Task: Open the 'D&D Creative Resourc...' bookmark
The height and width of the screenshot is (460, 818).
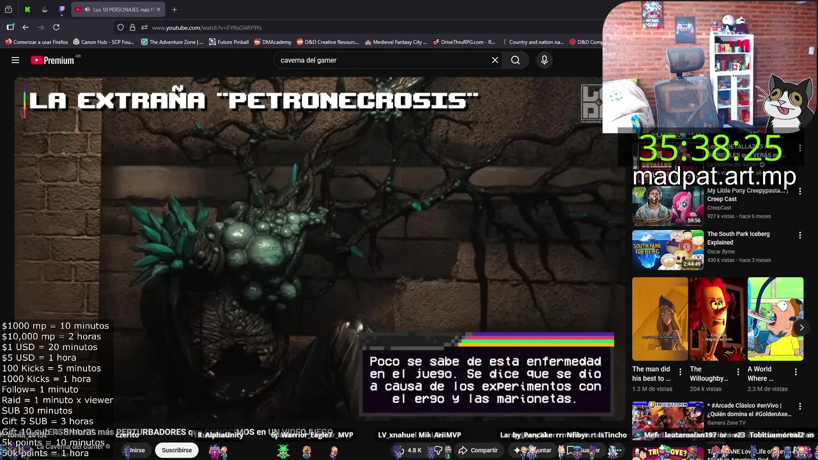Action: (328, 42)
